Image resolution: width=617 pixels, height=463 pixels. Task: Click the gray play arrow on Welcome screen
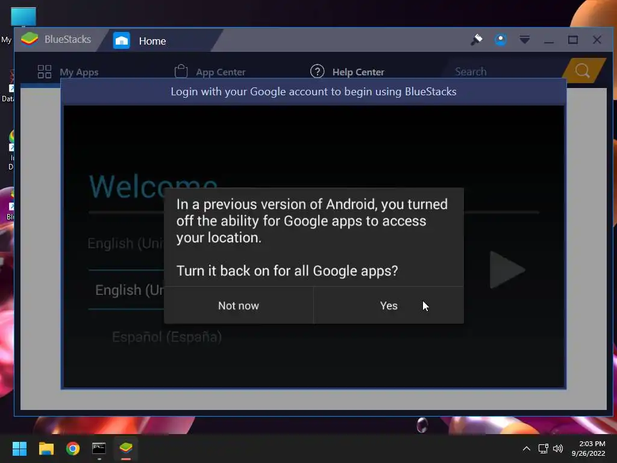(507, 269)
